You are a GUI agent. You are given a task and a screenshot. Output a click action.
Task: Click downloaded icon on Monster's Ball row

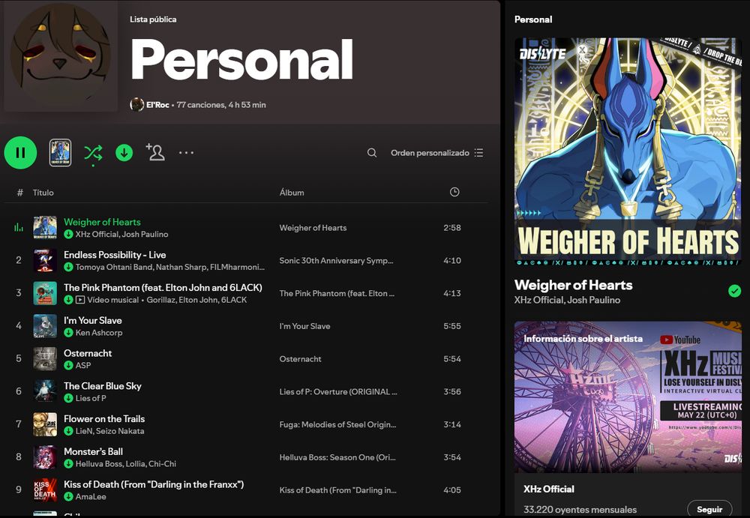point(68,463)
